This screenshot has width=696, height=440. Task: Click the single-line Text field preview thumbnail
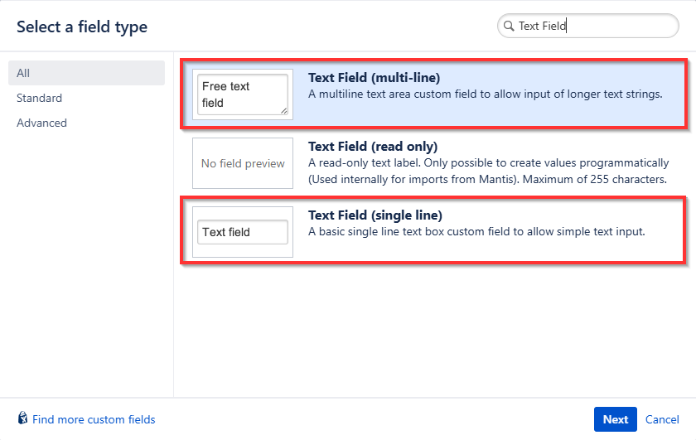[243, 232]
